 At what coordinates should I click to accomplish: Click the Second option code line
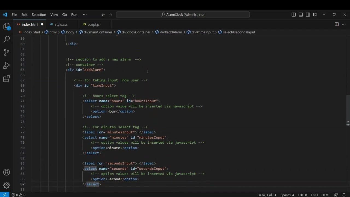point(115,179)
